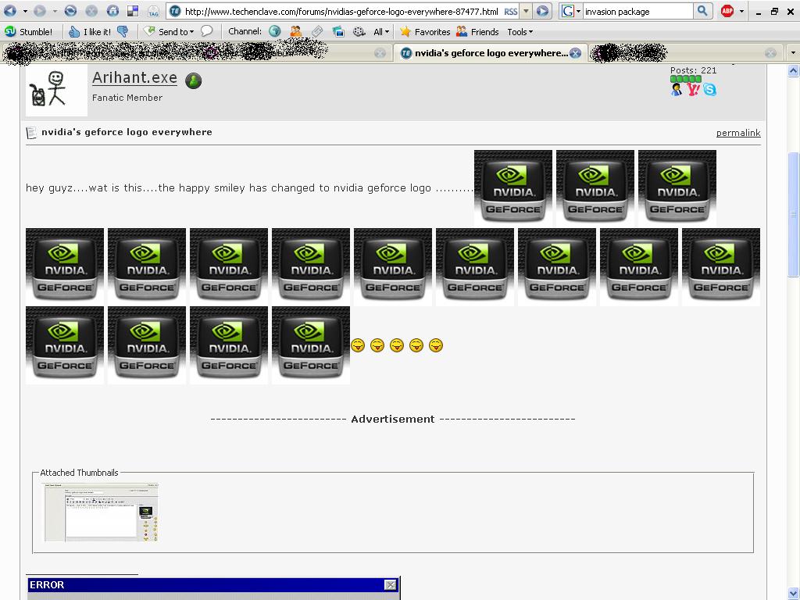Click the vertical scrollbar thumb
This screenshot has width=800, height=600.
pos(793,214)
